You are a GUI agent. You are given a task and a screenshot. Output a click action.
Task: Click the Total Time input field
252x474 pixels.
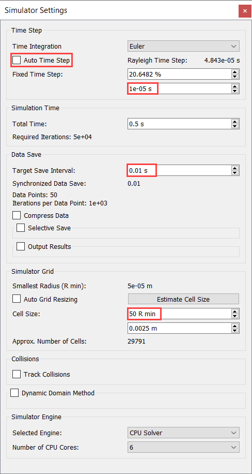coord(179,124)
